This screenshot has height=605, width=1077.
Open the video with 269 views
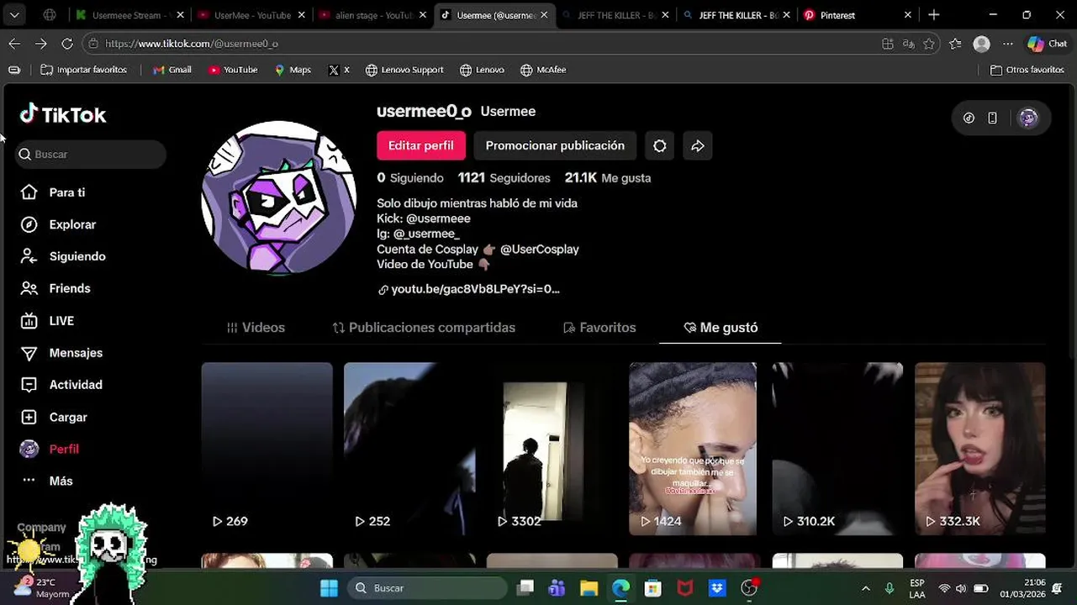click(267, 449)
